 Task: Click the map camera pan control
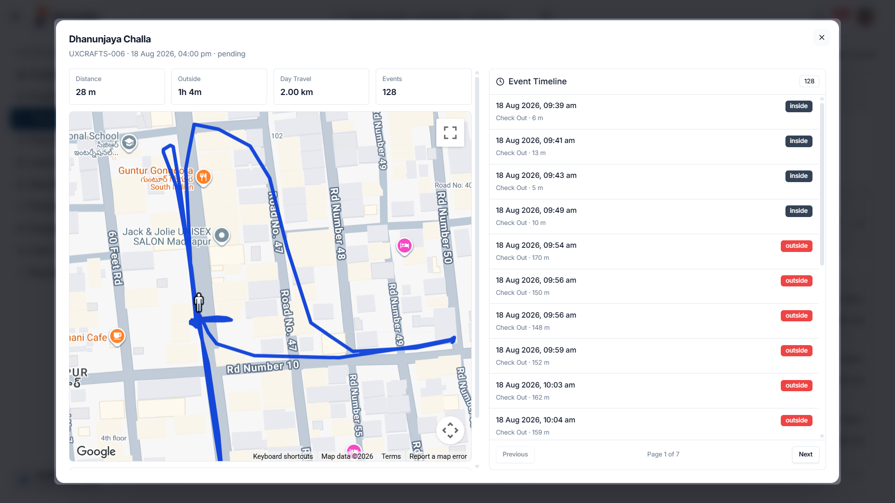[x=450, y=430]
